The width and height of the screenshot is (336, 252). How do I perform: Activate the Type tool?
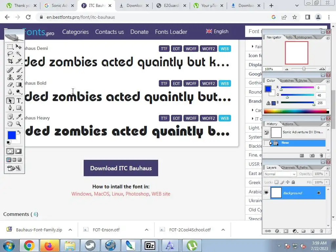click(x=19, y=100)
